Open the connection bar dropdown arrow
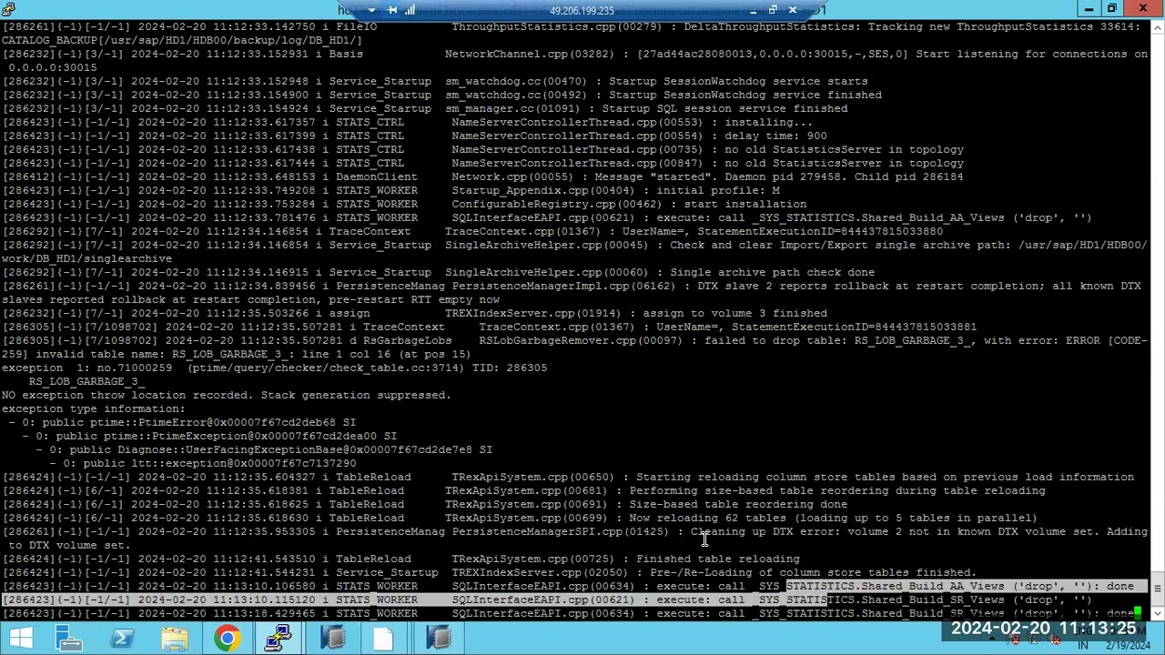The height and width of the screenshot is (655, 1165). click(371, 10)
